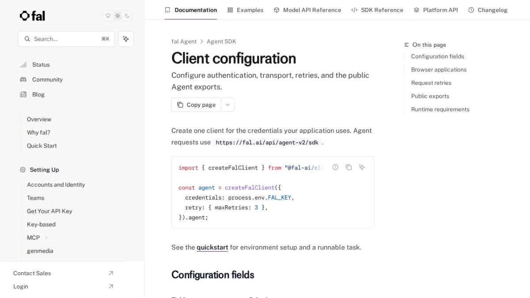Image resolution: width=530 pixels, height=298 pixels.
Task: Click the Configuration fields heading
Action: [213, 275]
